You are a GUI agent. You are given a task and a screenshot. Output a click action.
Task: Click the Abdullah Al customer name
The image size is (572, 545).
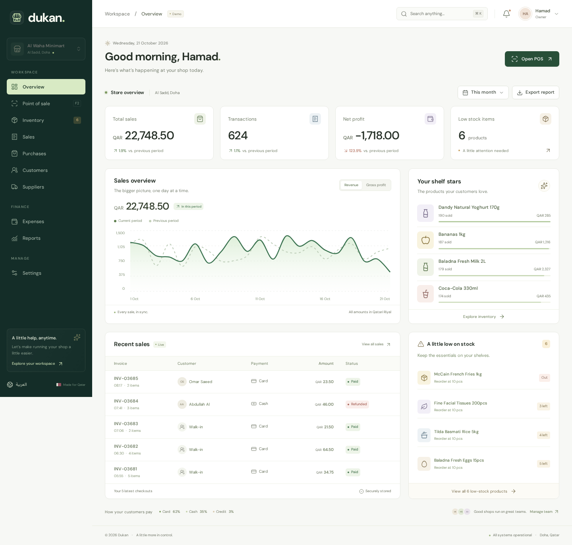point(199,404)
